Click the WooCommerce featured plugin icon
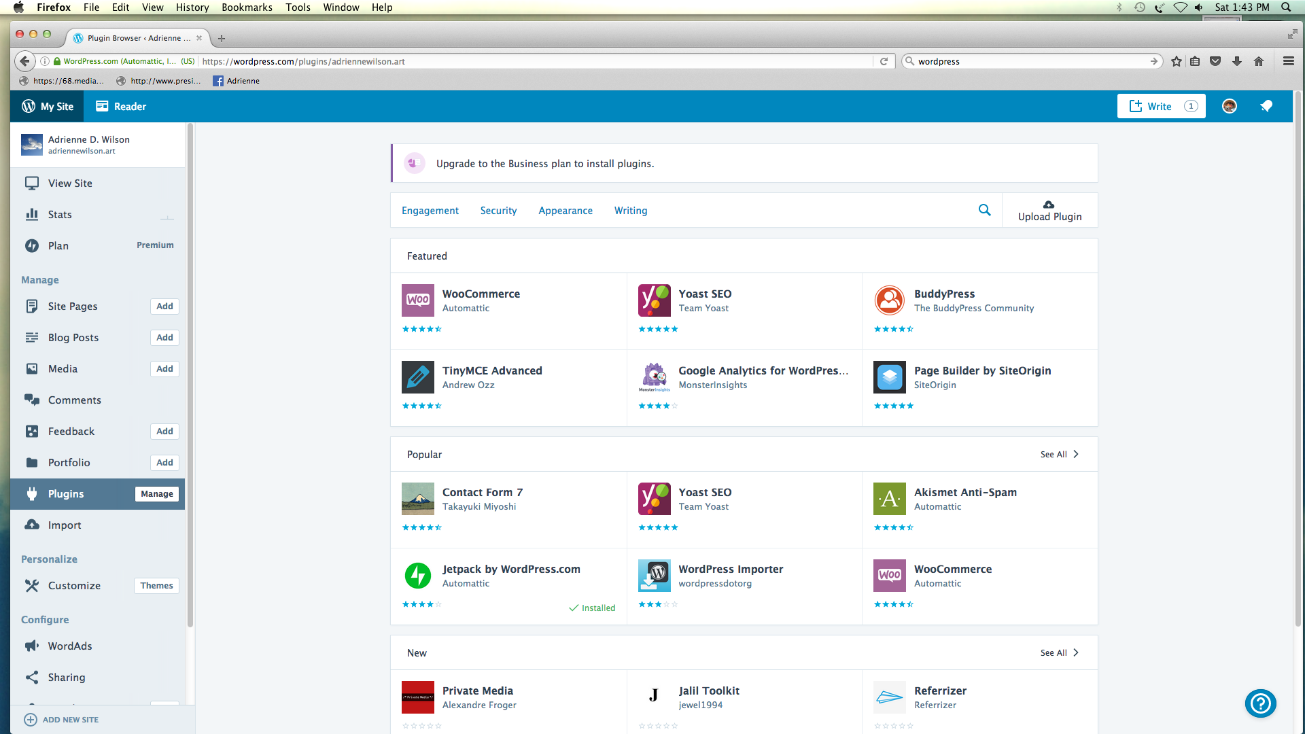 coord(417,300)
